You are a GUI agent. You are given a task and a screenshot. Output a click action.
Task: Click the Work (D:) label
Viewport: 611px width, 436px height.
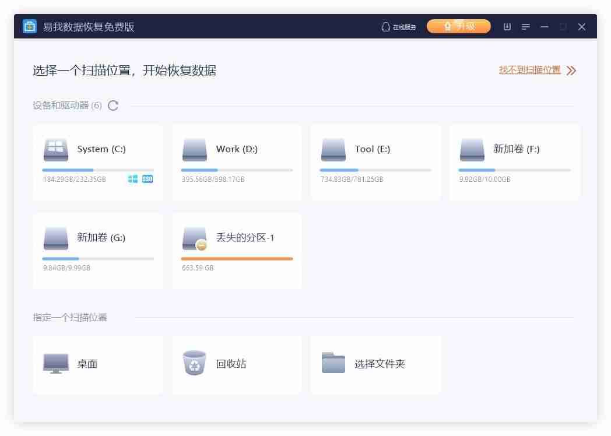[x=237, y=149]
